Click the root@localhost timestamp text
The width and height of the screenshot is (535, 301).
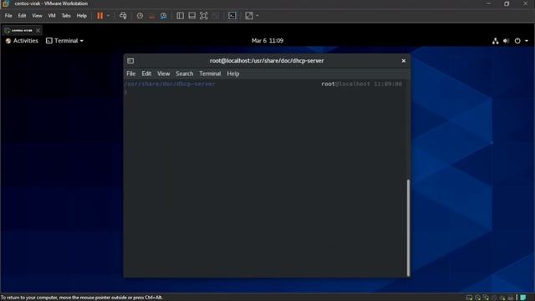click(x=361, y=84)
